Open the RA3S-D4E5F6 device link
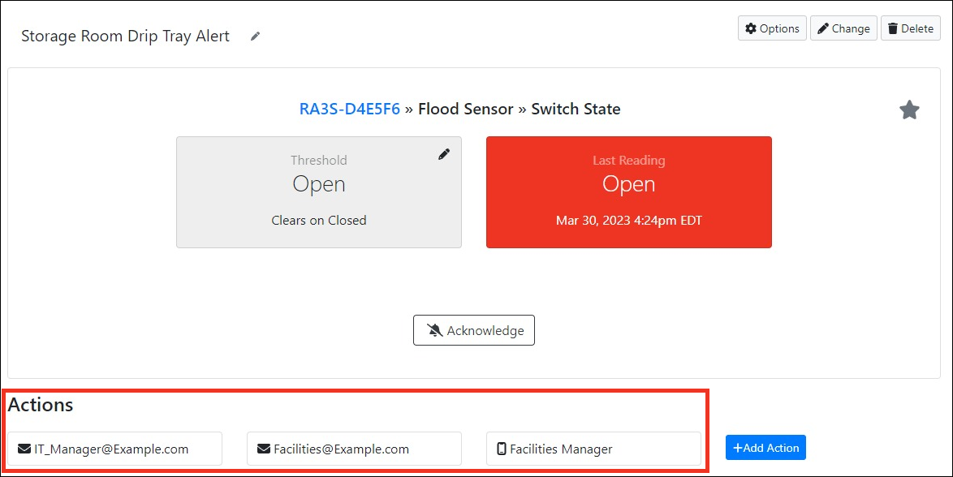 pyautogui.click(x=350, y=109)
